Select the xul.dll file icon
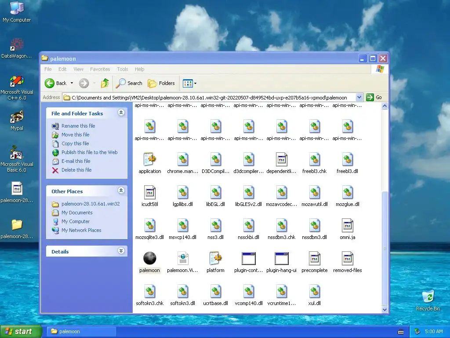Screen dimensions: 450x338 [x=315, y=291]
